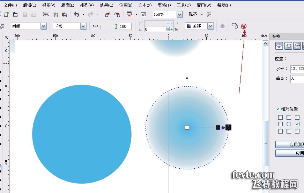The height and width of the screenshot is (193, 304).
Task: Open the 正常 transparency mode dropdown
Action: click(83, 26)
